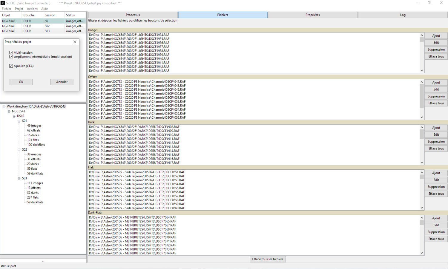Screen dimensions: 448x269
Task: Click Efface tous for Offset files
Action: pyautogui.click(x=436, y=103)
